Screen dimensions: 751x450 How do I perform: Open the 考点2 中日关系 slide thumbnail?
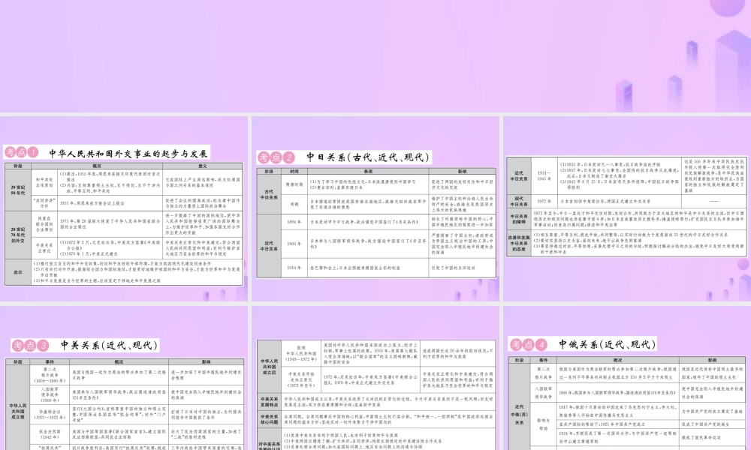click(x=375, y=208)
